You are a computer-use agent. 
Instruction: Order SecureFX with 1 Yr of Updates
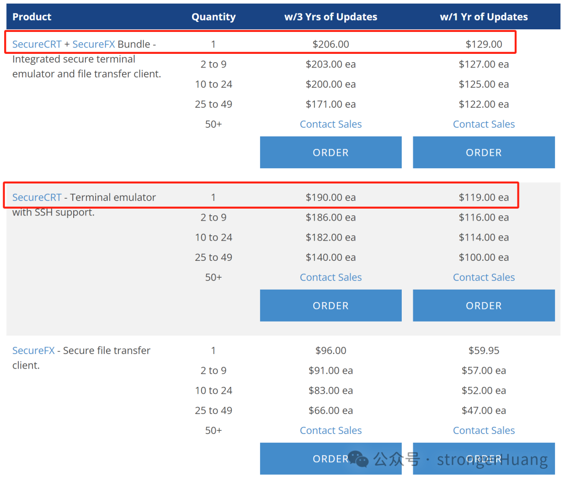tap(484, 458)
